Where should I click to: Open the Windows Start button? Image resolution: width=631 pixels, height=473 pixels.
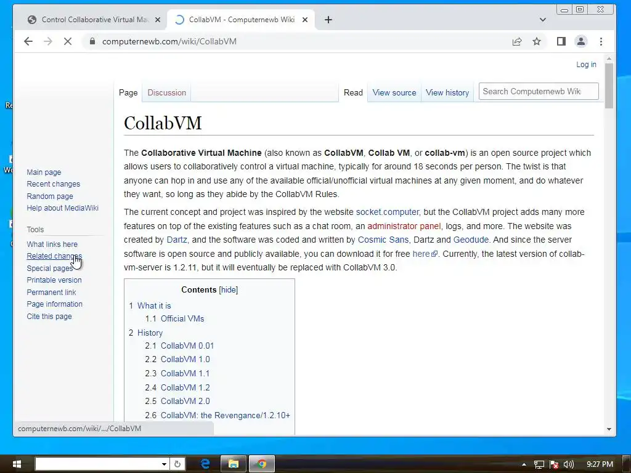coord(17,464)
